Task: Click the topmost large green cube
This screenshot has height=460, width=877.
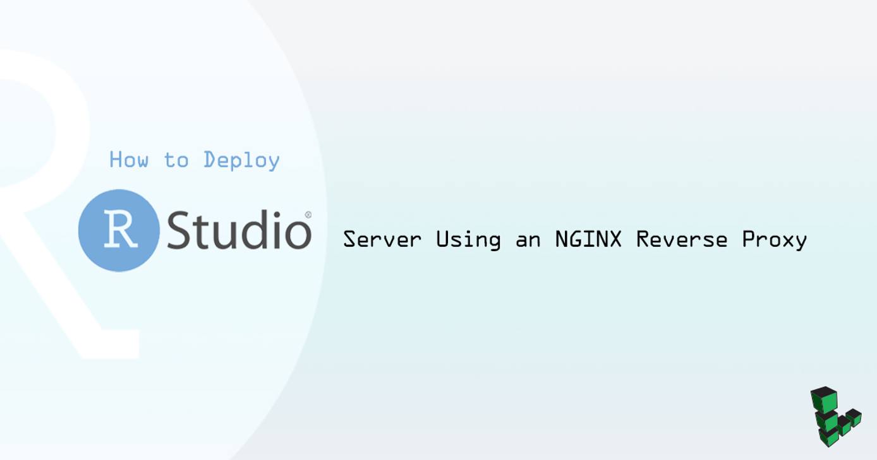Action: click(825, 399)
